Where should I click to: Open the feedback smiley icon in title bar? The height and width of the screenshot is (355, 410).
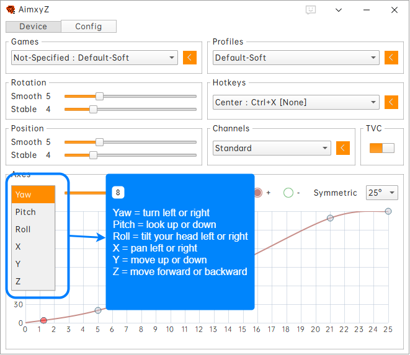[311, 10]
